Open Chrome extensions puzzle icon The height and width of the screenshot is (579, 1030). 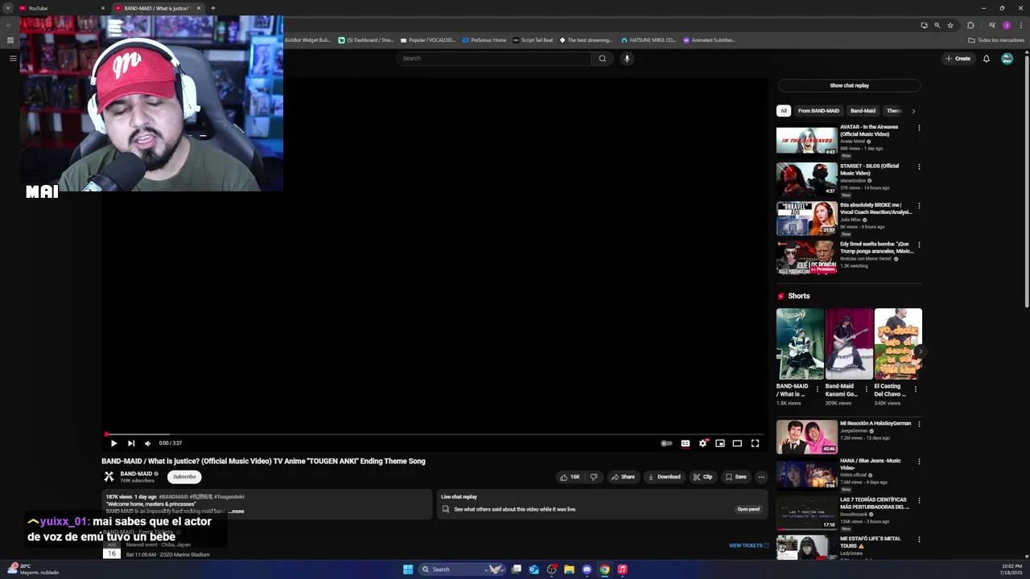pos(970,25)
